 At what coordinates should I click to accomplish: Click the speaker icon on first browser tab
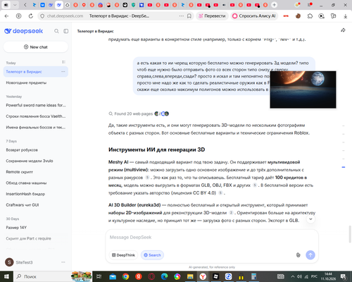6,5
